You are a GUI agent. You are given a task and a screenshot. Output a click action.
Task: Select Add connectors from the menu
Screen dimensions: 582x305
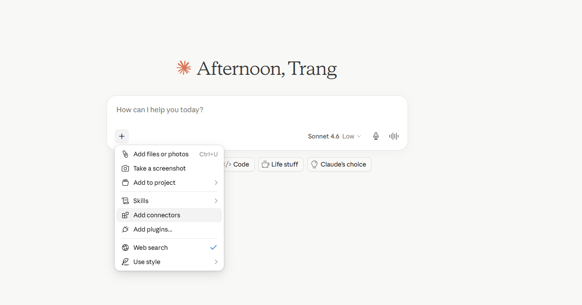click(169, 215)
